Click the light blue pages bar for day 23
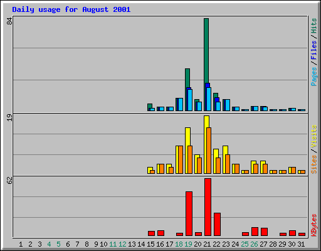Image resolution: width=321 pixels, height=251 pixels. click(228, 105)
